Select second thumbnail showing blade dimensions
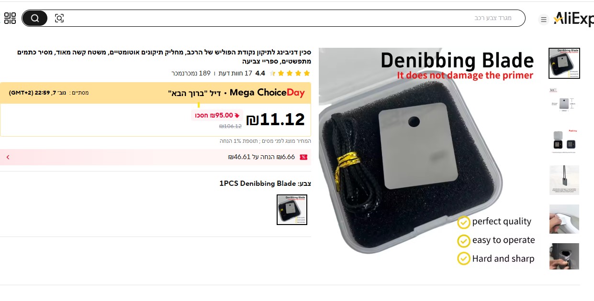Screen dimensions: 594x301 564,102
